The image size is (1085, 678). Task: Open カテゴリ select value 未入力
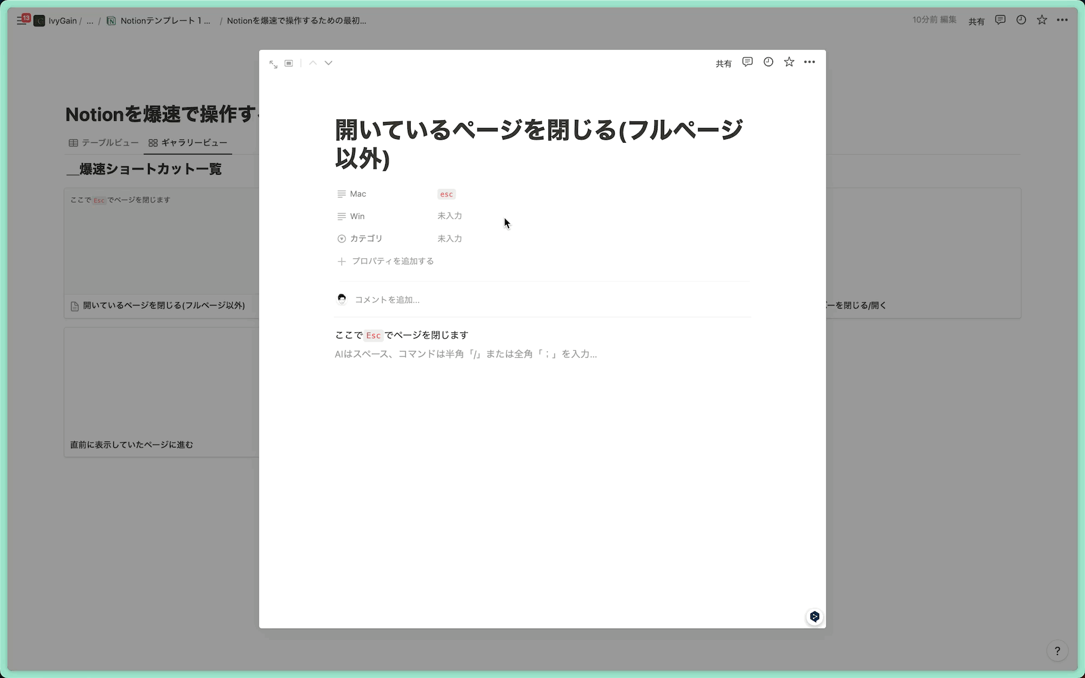pyautogui.click(x=450, y=239)
